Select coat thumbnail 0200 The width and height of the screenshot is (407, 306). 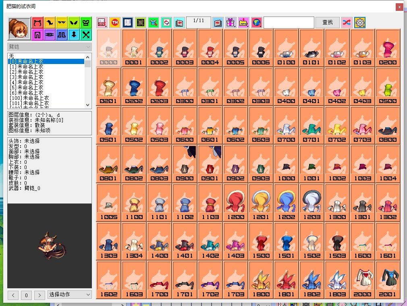[x=388, y=48]
